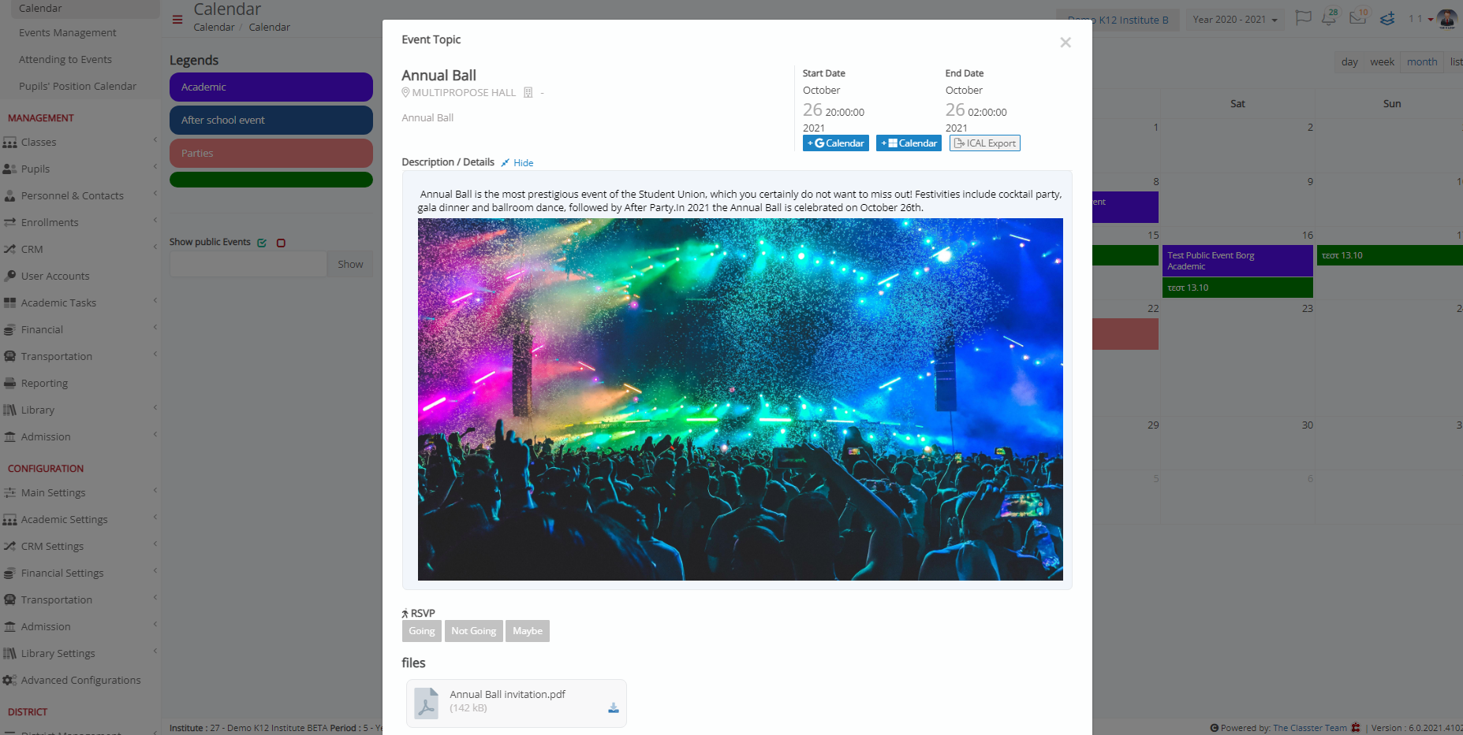1463x735 pixels.
Task: Expand the CRM Settings menu
Action: pos(155,544)
